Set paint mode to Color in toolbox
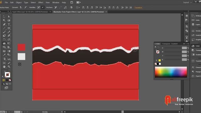This screenshot has height=113, width=201. [x=3, y=80]
